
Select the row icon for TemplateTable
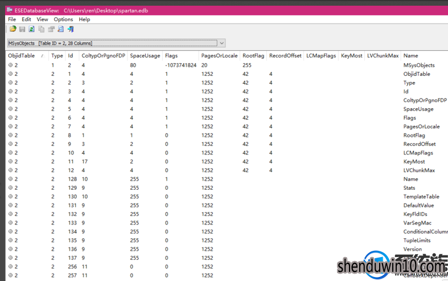11,196
